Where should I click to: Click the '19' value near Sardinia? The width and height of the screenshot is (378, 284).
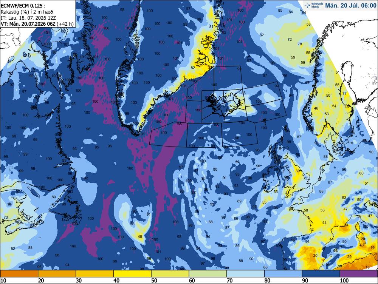pos(373,247)
